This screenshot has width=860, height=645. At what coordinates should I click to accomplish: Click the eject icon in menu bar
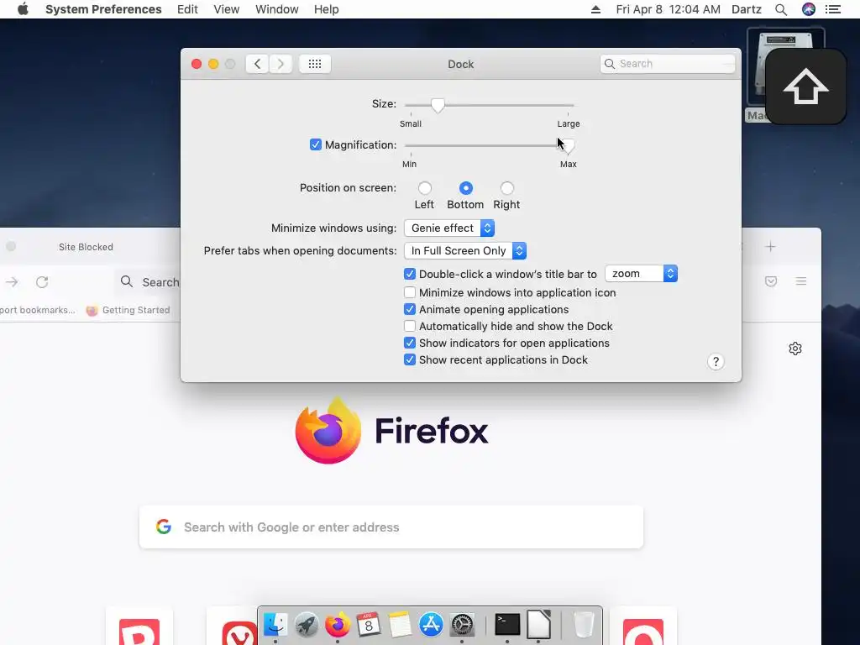(x=595, y=9)
